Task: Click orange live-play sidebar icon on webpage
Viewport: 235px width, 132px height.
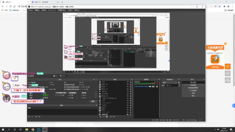Action: [x=227, y=66]
